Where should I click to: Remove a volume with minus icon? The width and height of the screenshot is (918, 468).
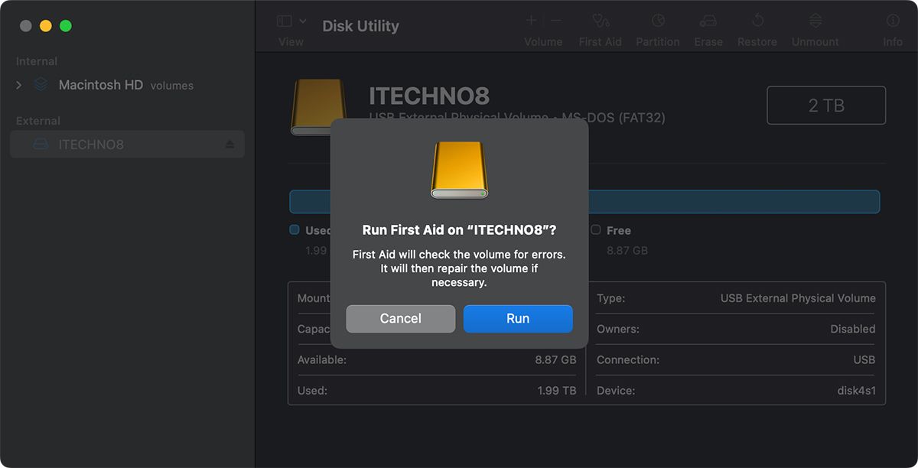(556, 21)
